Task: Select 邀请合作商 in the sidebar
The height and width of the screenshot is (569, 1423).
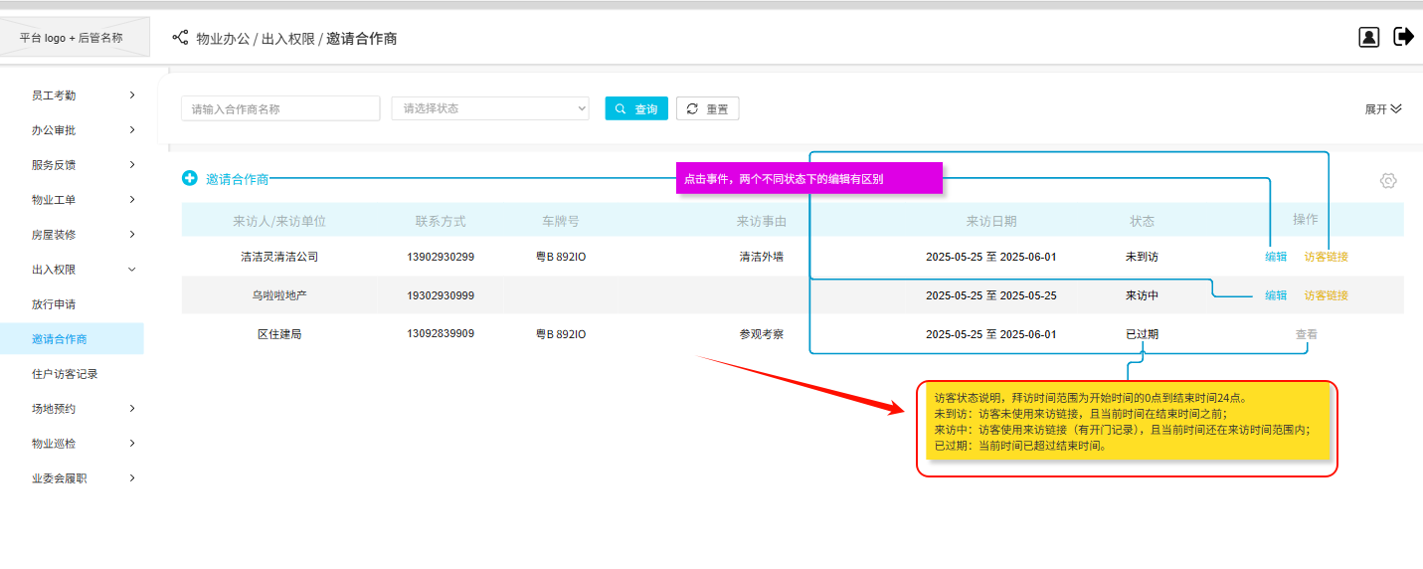Action: click(60, 339)
